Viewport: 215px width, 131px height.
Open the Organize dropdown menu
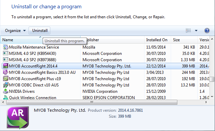[15, 31]
